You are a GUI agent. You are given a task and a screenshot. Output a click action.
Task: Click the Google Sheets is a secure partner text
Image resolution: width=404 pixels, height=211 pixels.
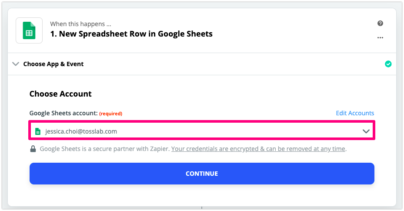tap(104, 149)
